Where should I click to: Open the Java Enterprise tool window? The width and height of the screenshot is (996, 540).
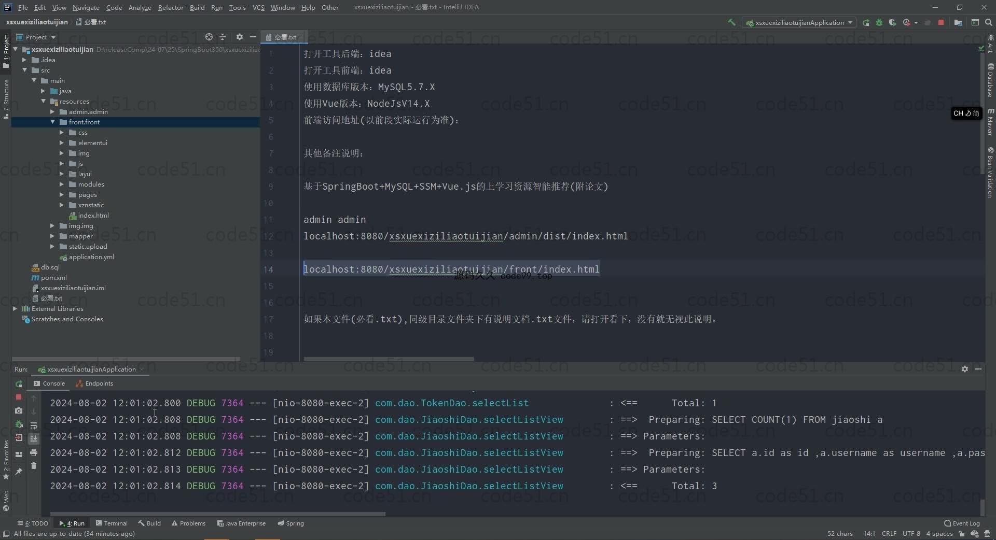241,523
